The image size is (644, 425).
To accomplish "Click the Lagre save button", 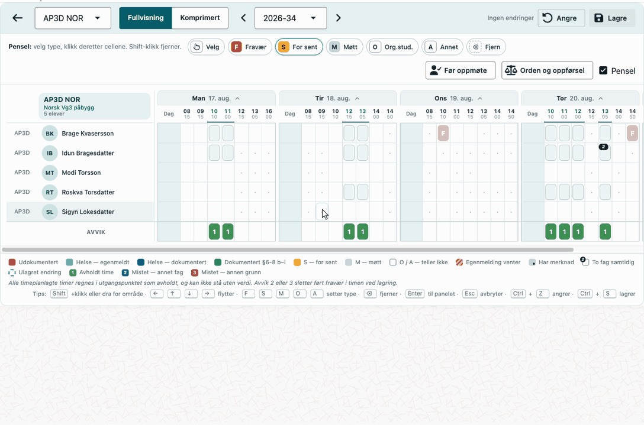I will pos(612,18).
